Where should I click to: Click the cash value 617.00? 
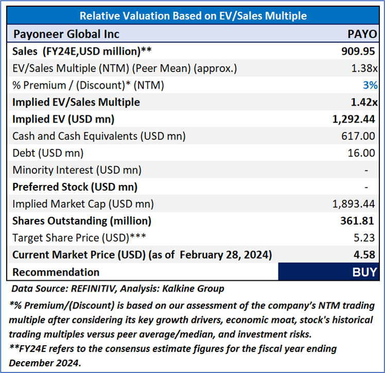(x=358, y=136)
